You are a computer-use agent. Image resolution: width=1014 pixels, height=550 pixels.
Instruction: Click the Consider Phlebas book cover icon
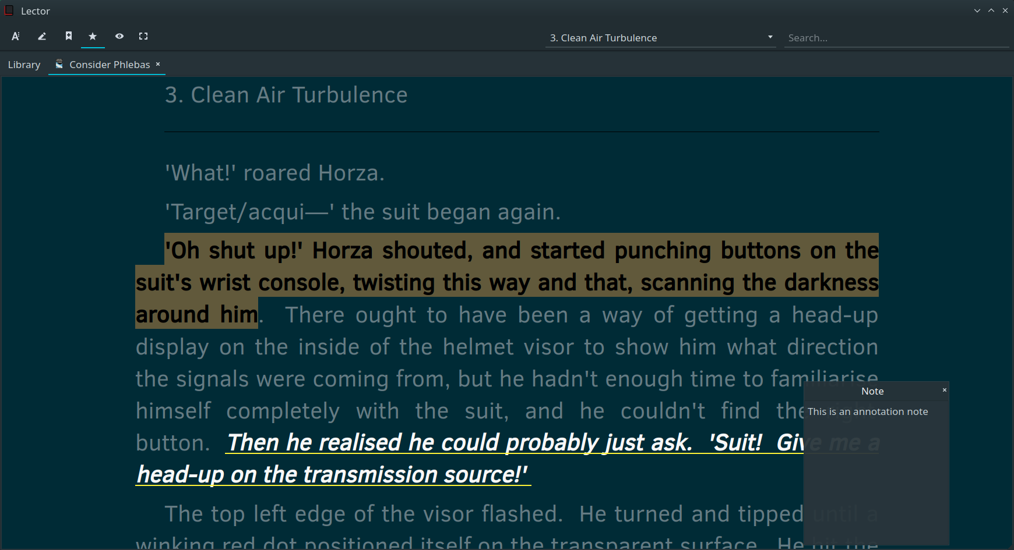pos(59,64)
